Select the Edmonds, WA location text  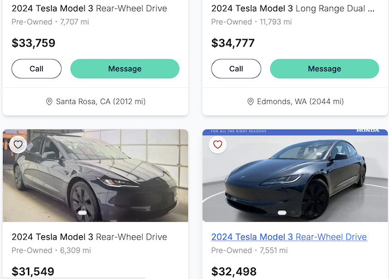click(x=300, y=102)
